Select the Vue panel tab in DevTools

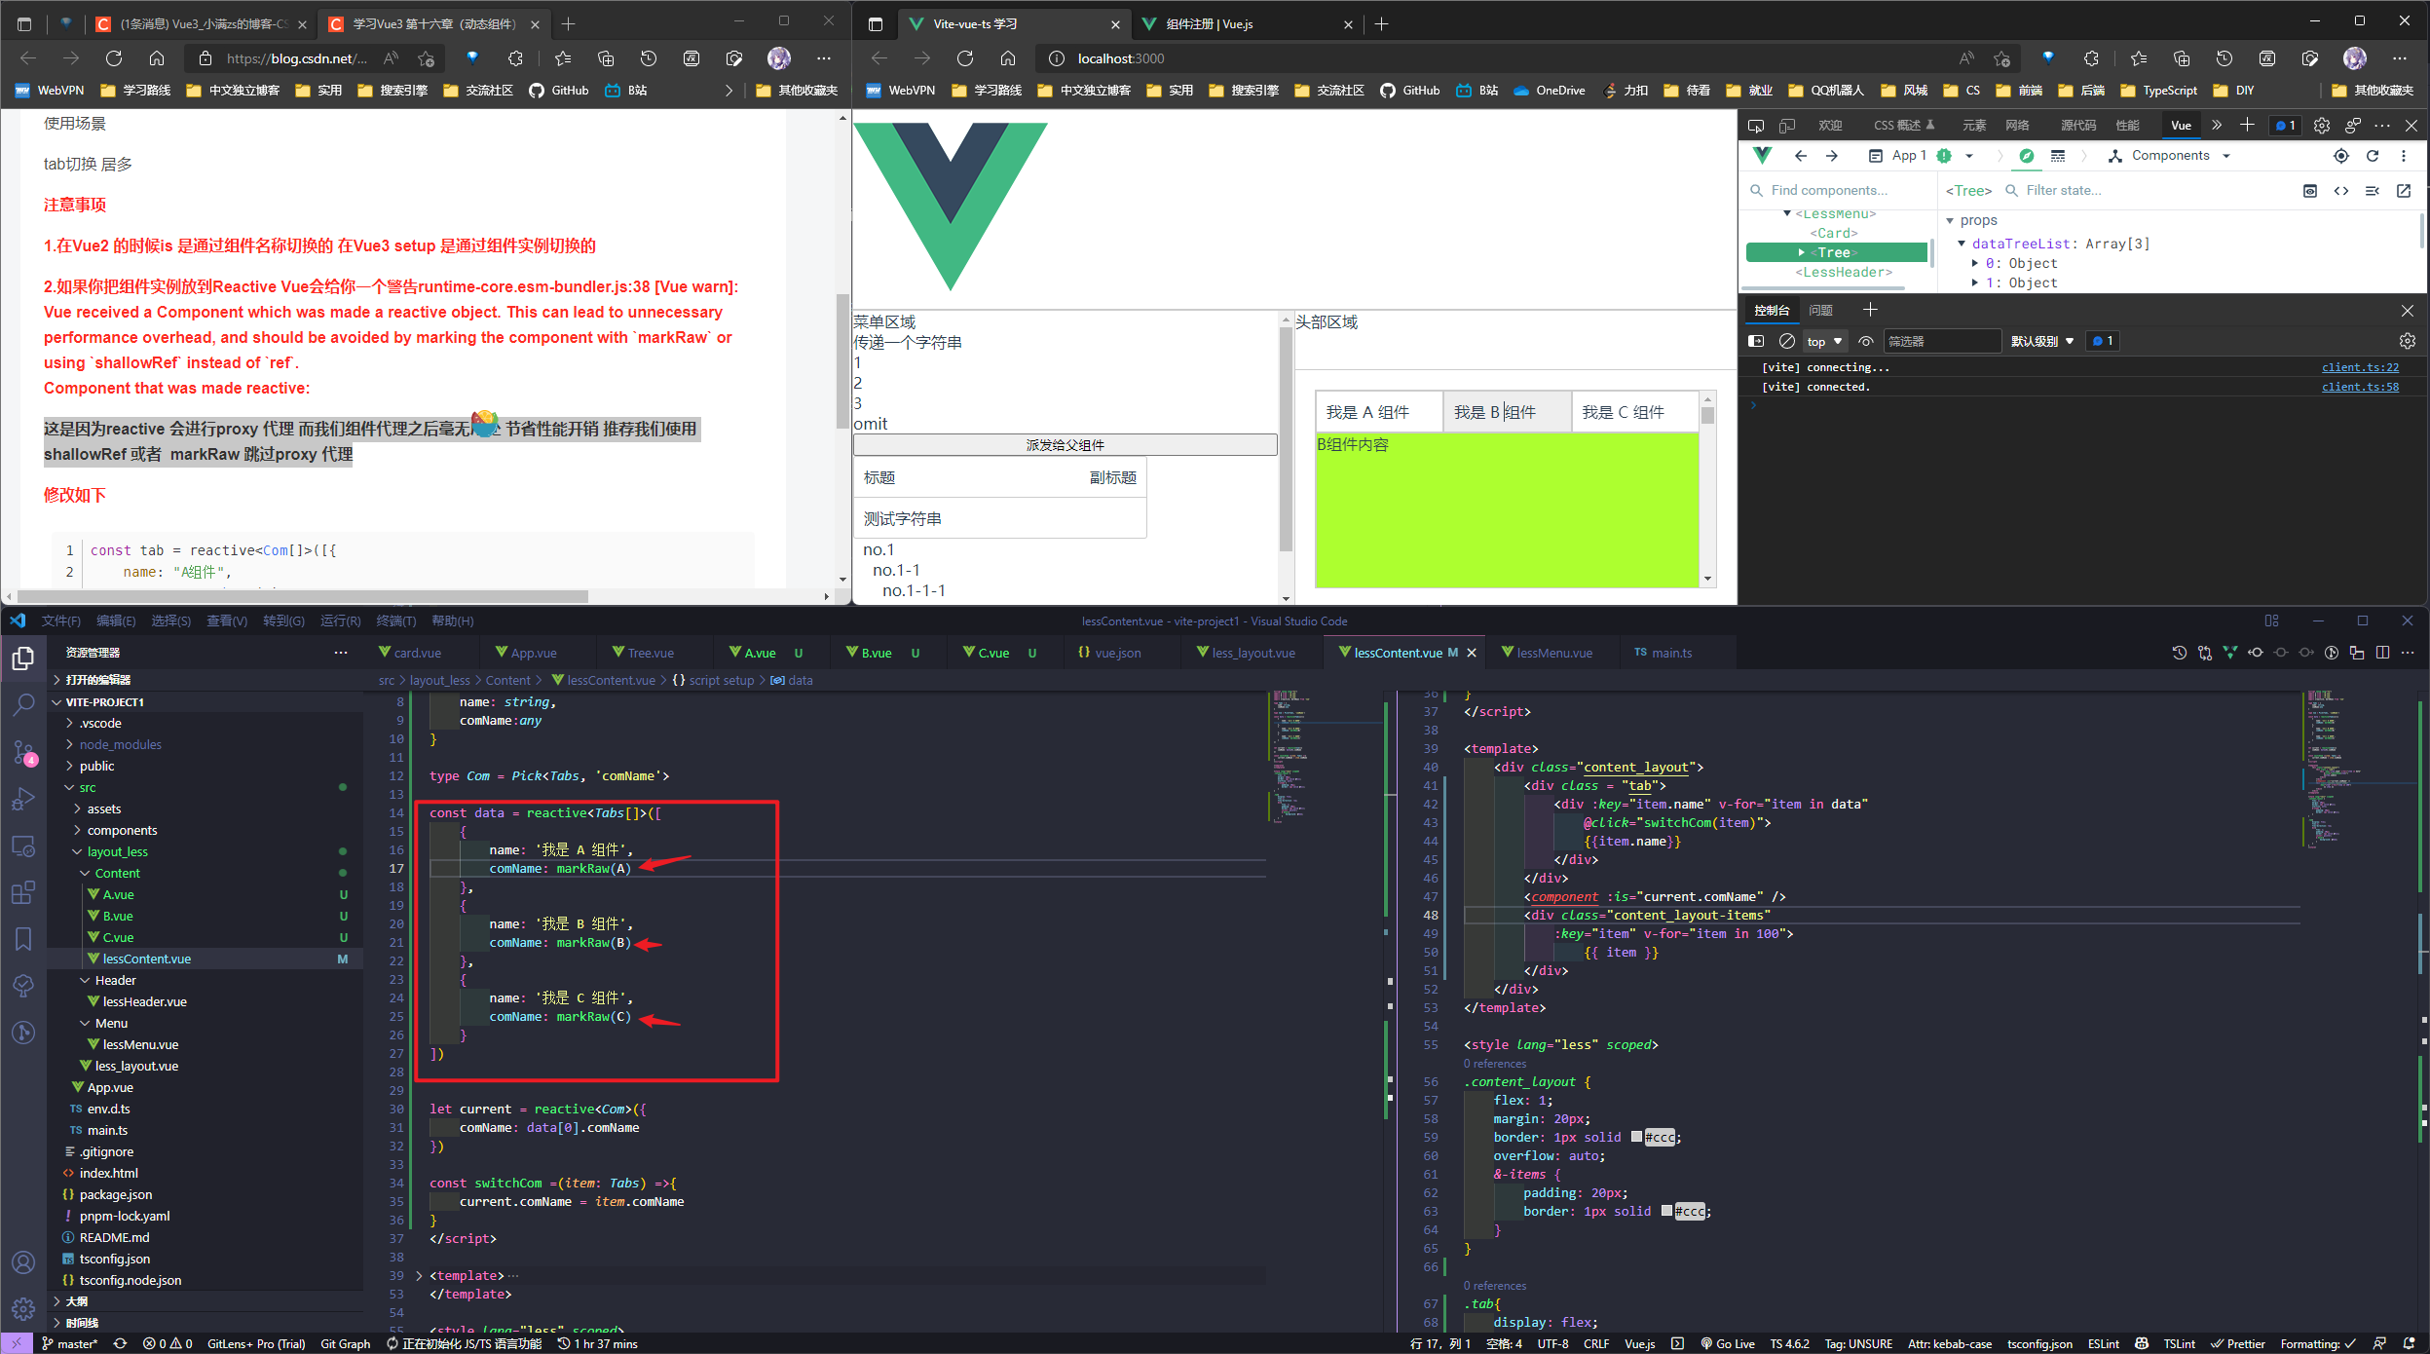point(2181,126)
